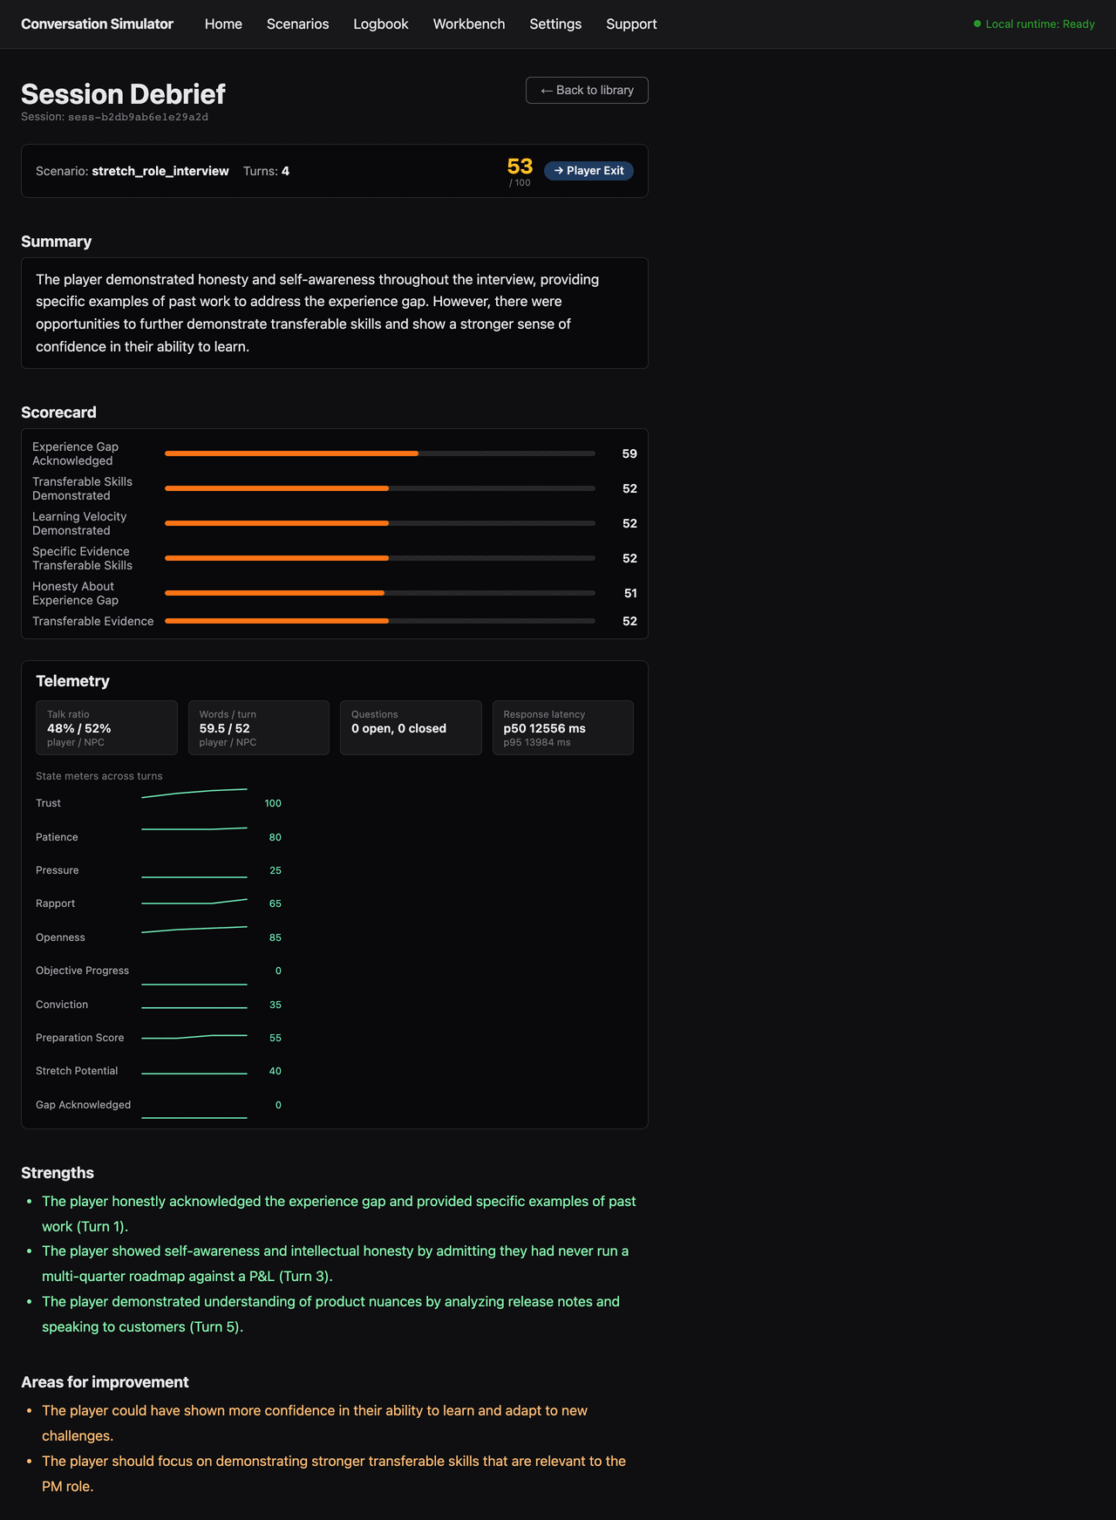This screenshot has height=1520, width=1116.
Task: Click the Conversation Simulator brand title
Action: coord(97,24)
